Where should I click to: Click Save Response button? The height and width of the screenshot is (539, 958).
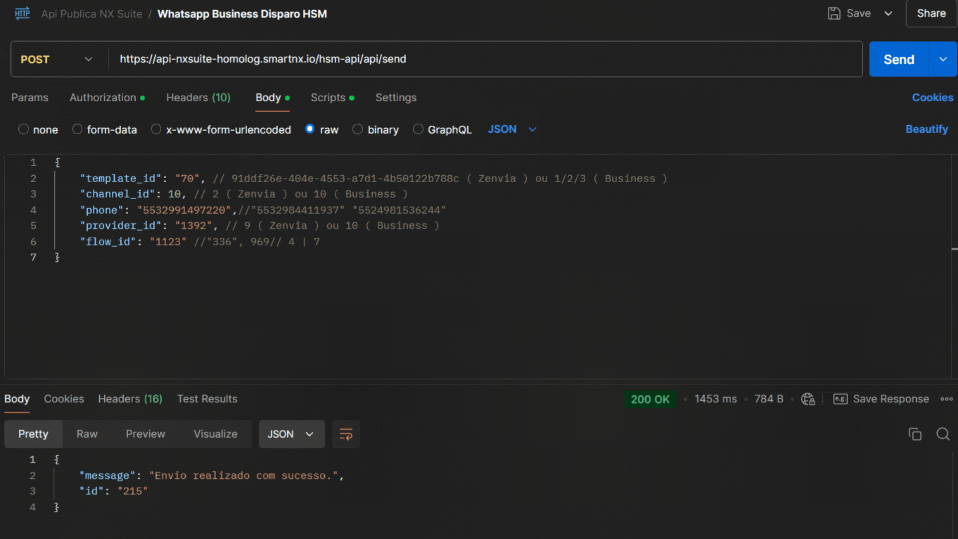pos(891,399)
